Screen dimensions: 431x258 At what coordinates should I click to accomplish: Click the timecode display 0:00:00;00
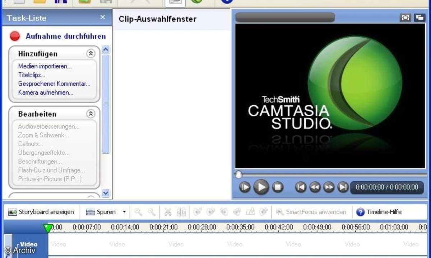(x=387, y=187)
